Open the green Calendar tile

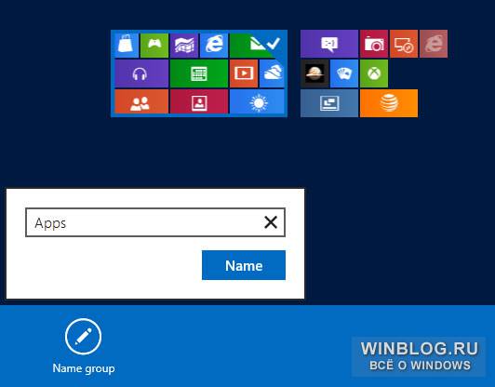point(199,73)
